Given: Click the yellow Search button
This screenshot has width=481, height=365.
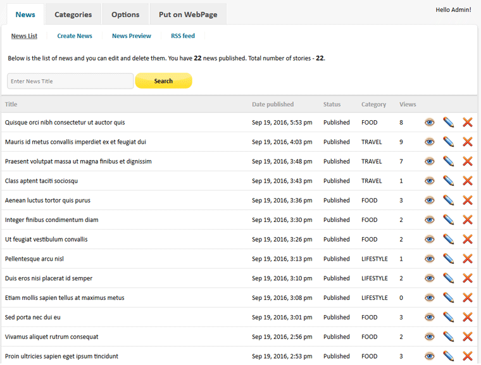Looking at the screenshot, I should click(x=163, y=81).
